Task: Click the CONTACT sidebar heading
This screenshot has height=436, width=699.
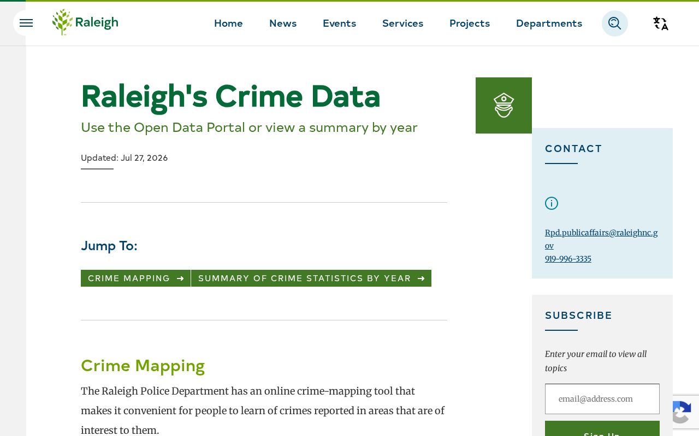Action: (573, 149)
